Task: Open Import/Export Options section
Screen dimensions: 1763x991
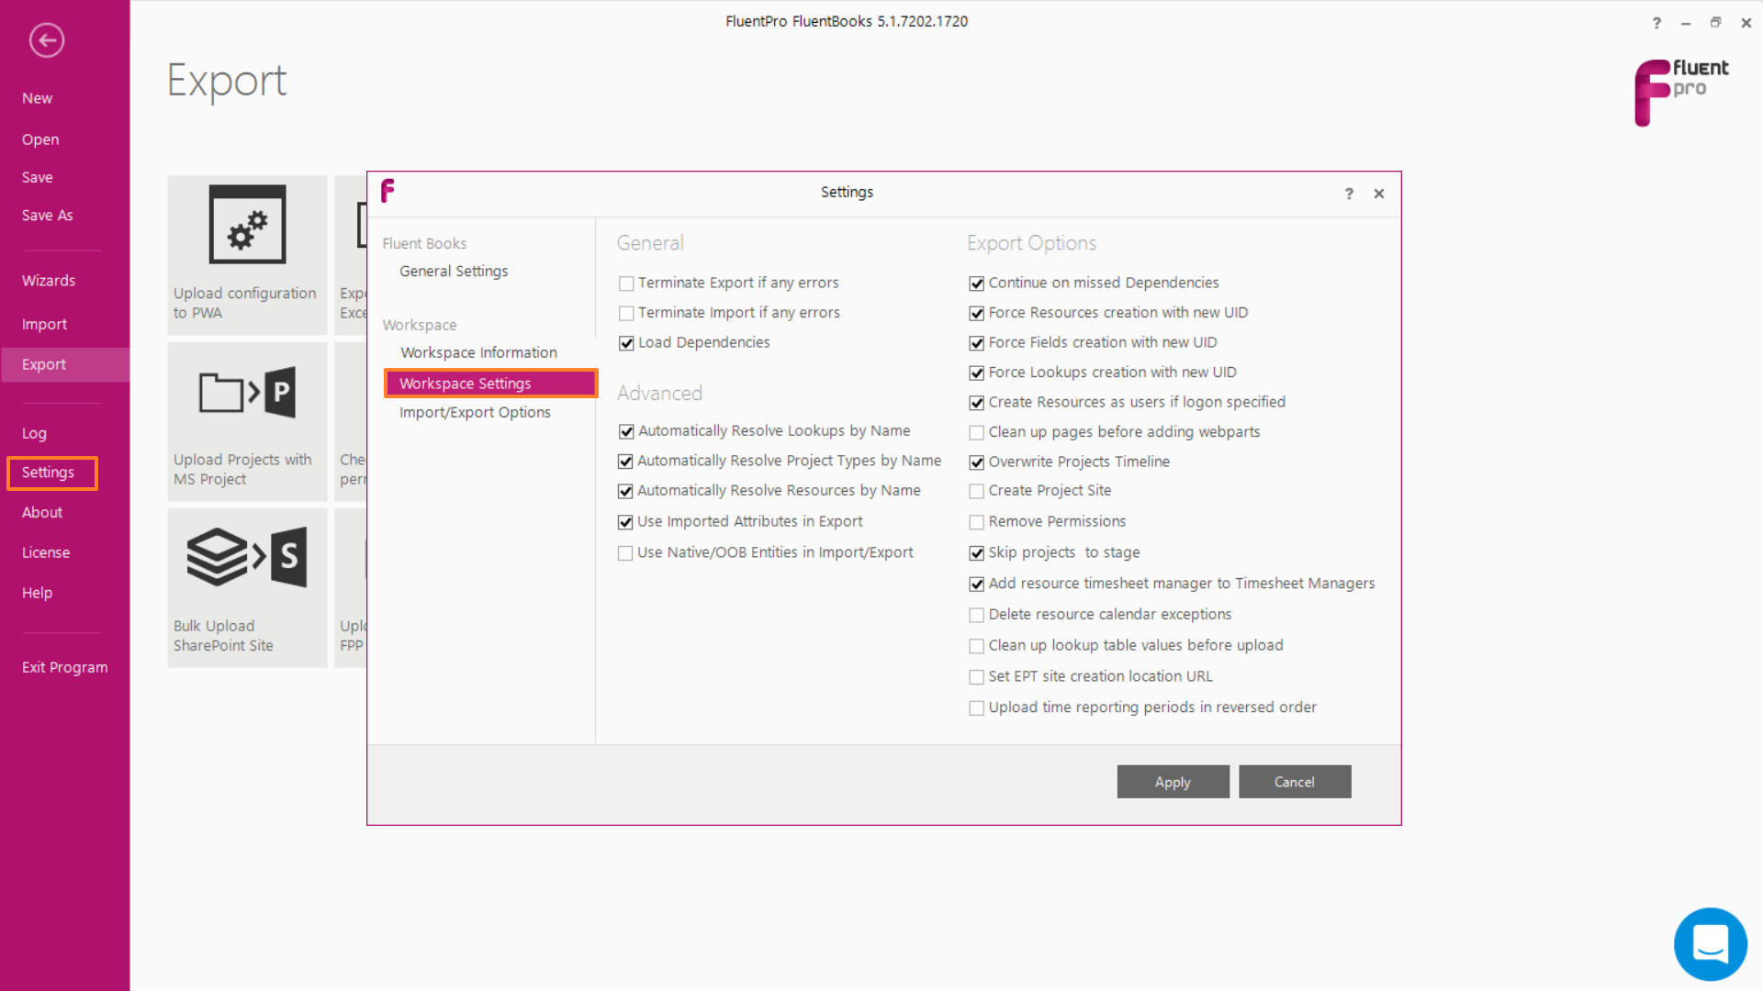Action: click(475, 413)
